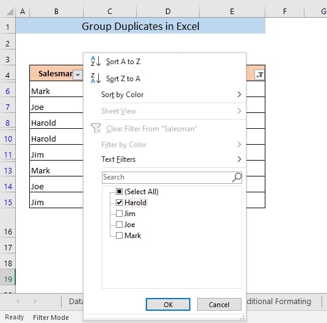Expand the Text Filters submenu arrow
The width and height of the screenshot is (327, 323).
[239, 159]
